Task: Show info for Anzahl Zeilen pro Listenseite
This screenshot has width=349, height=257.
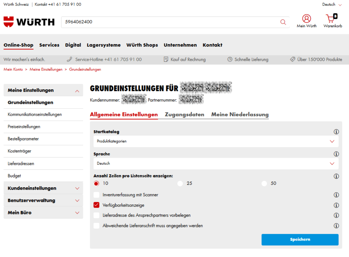Action: (336, 176)
